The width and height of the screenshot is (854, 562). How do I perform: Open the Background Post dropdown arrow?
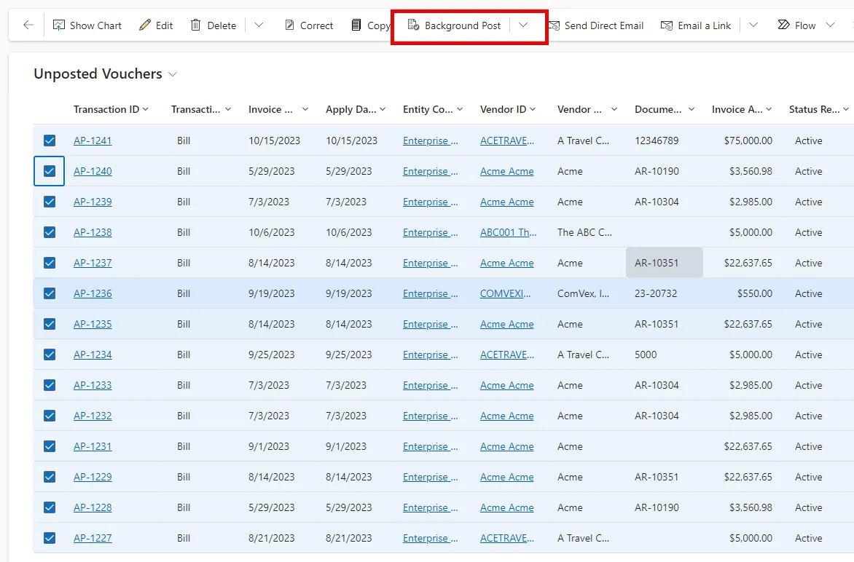(523, 25)
